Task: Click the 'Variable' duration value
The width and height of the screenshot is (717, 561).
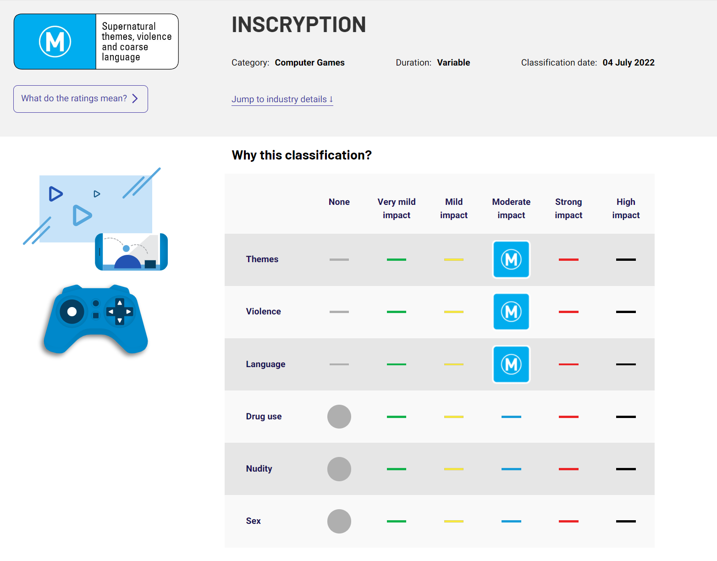Action: 453,63
